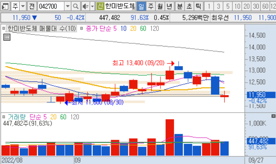Click the grid table icon below legend

tap(7, 37)
